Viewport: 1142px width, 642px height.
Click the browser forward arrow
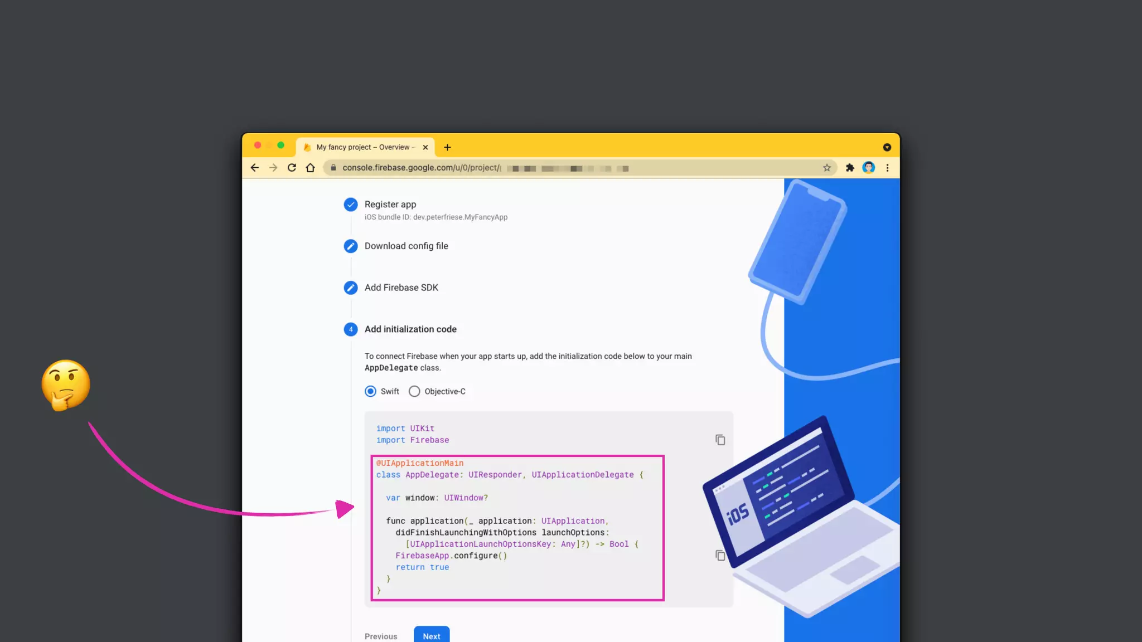273,168
